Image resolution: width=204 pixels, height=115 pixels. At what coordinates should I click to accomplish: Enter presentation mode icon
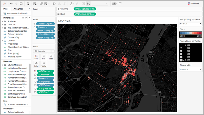pyautogui.click(x=120, y=4)
